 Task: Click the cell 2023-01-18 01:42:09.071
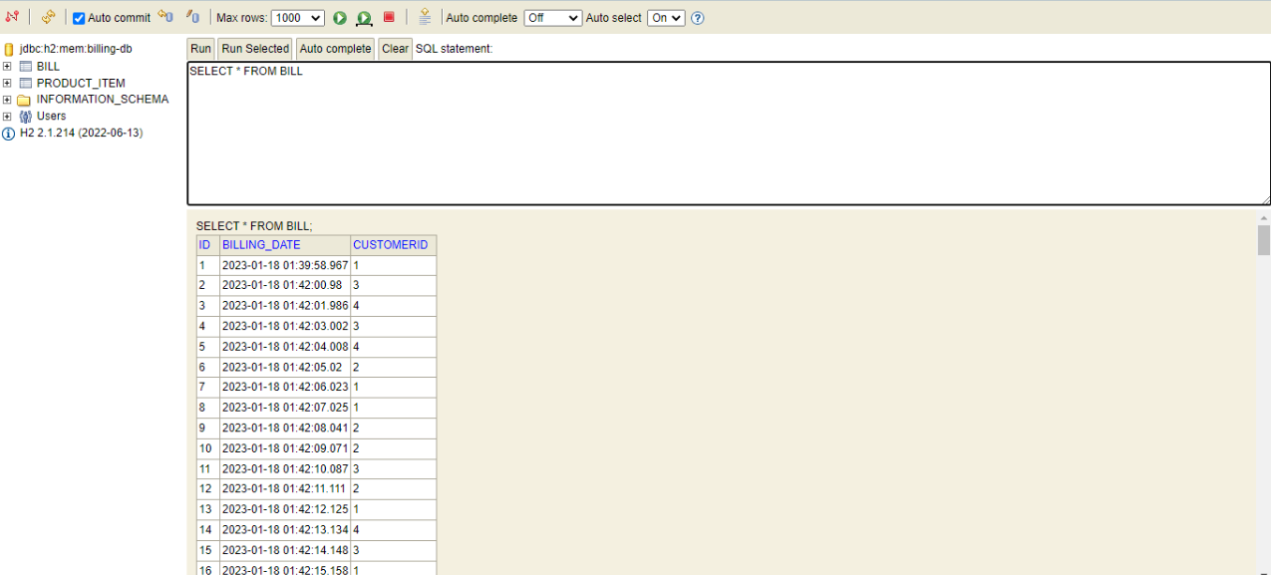point(285,449)
